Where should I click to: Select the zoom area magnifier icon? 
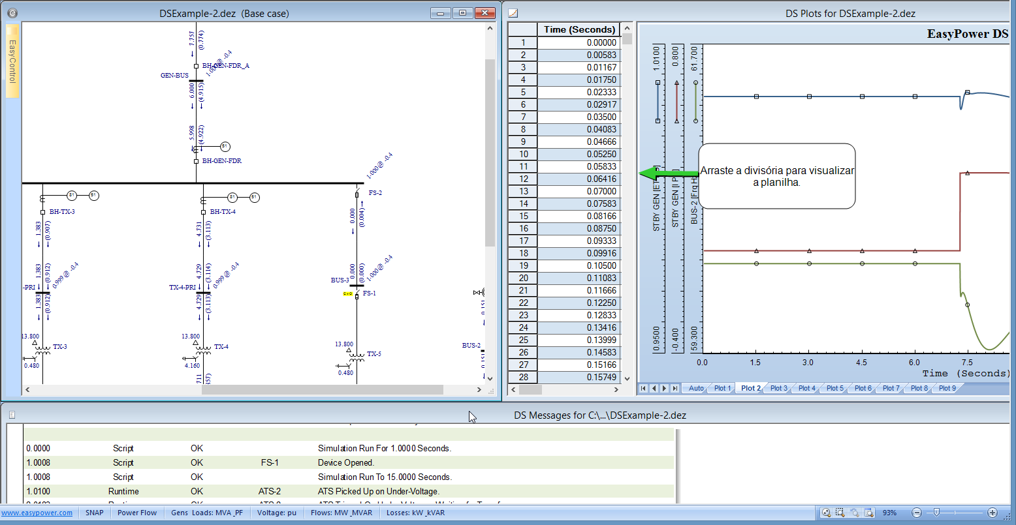click(840, 513)
